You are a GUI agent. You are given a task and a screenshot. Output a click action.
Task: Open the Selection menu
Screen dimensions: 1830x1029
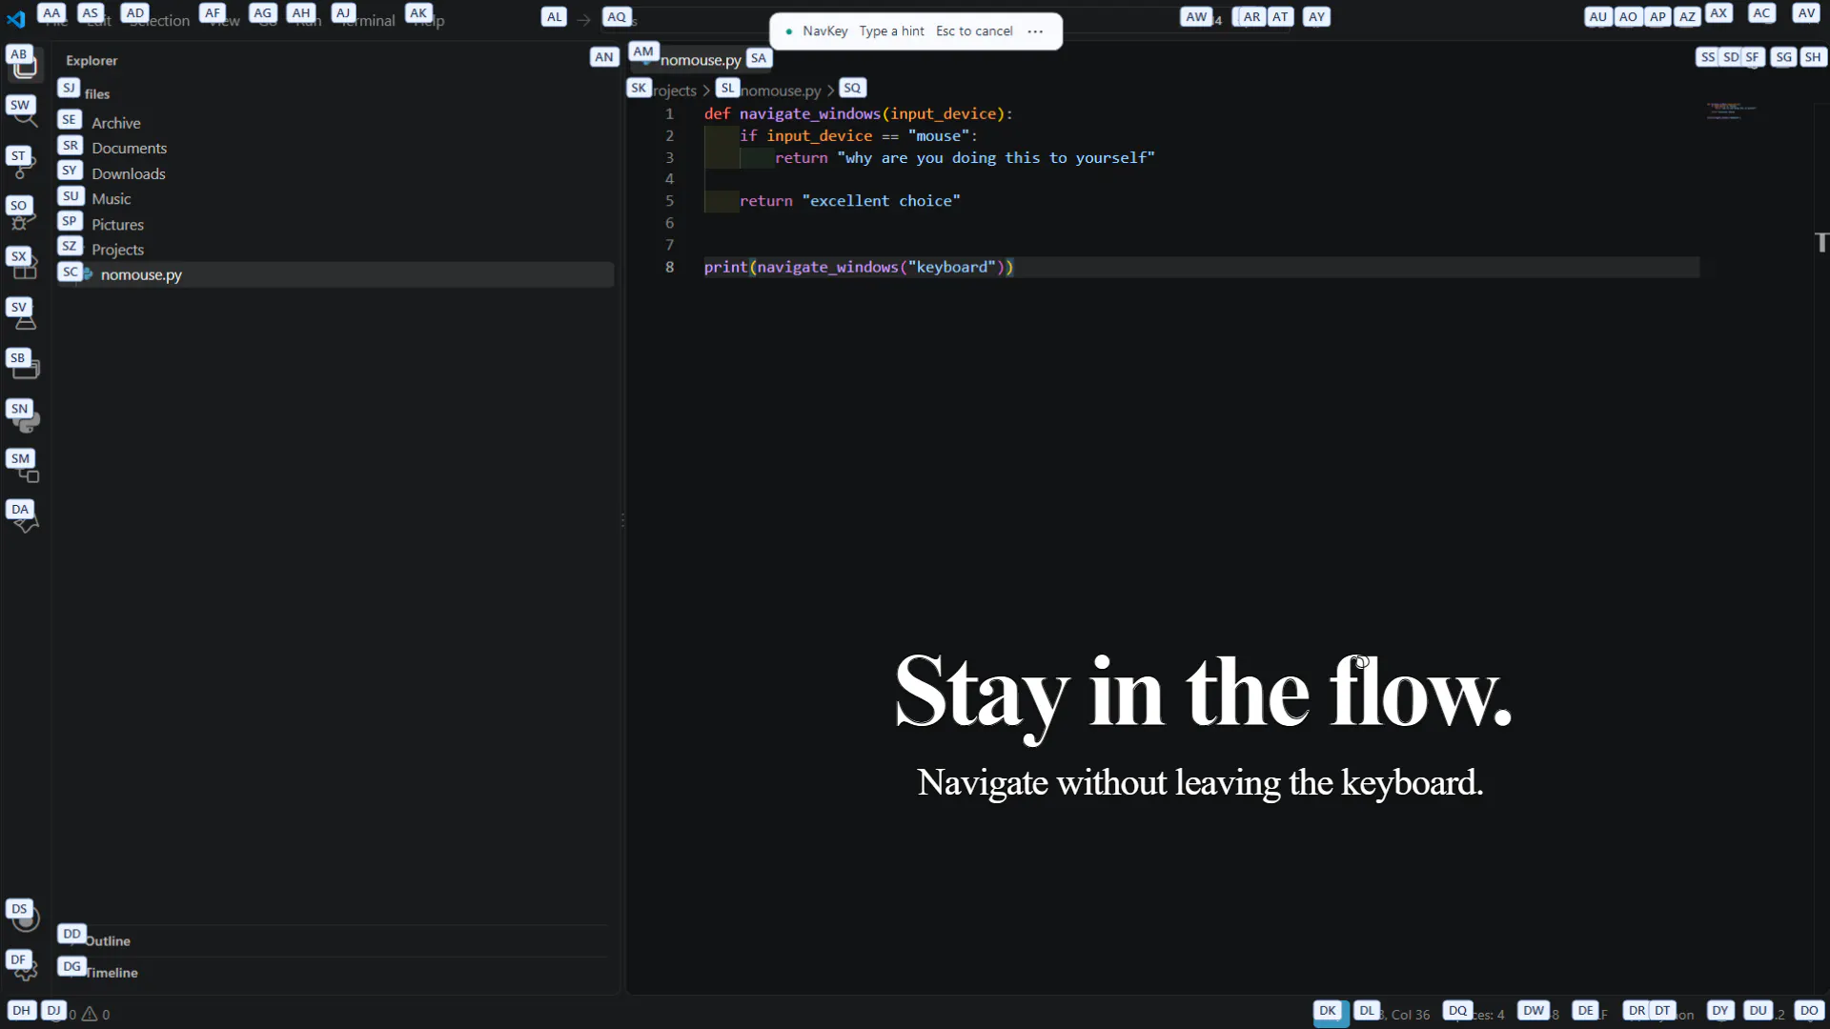coord(159,20)
